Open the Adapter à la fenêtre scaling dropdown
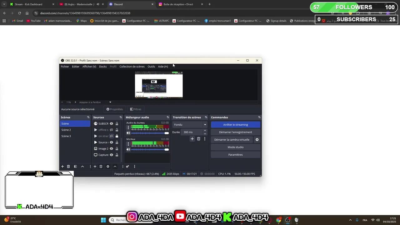400x225 pixels. click(x=95, y=102)
